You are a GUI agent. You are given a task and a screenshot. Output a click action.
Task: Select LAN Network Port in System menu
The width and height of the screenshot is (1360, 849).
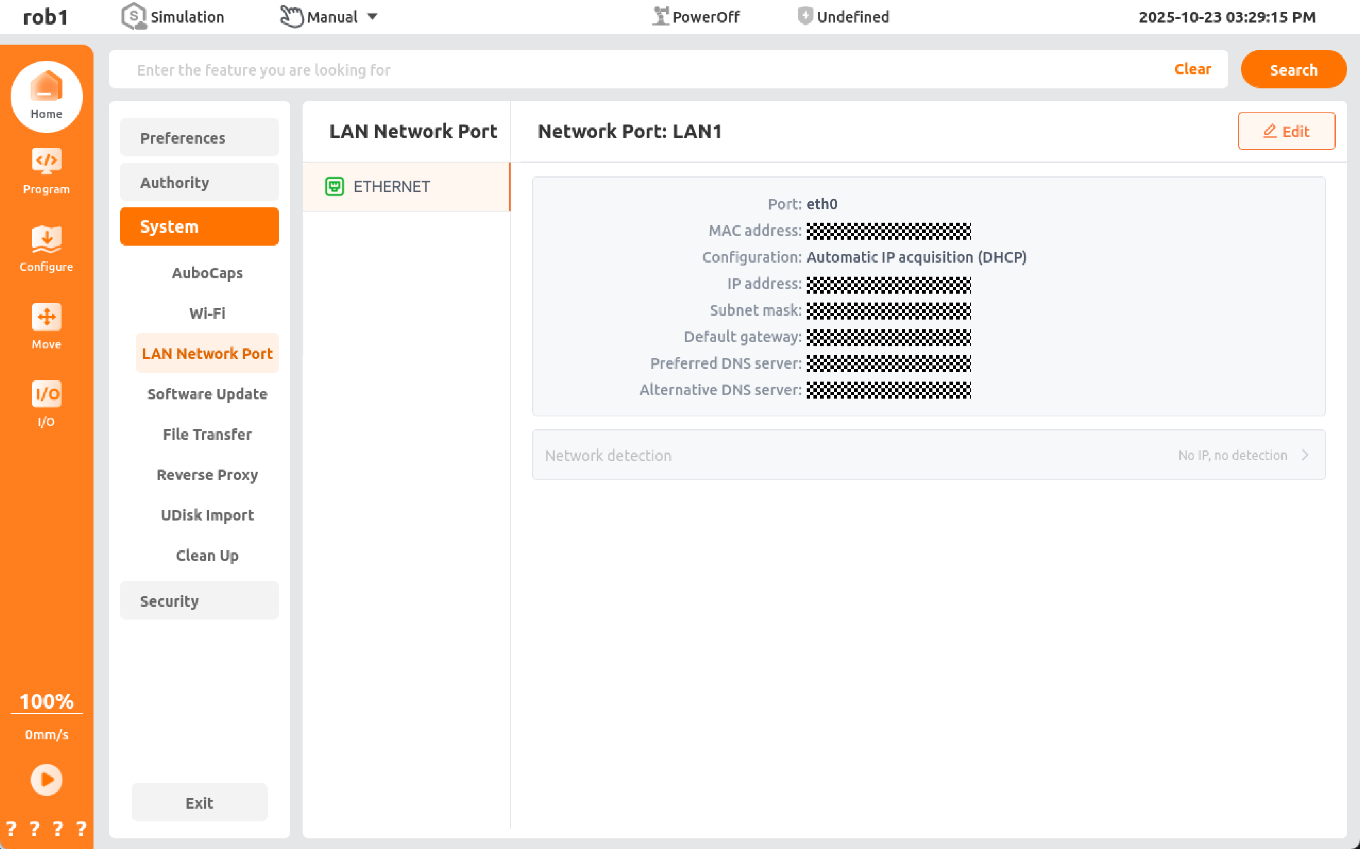click(x=207, y=353)
